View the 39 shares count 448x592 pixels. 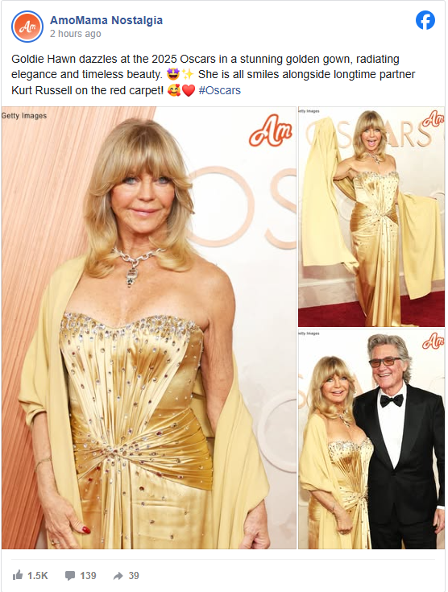(x=134, y=575)
